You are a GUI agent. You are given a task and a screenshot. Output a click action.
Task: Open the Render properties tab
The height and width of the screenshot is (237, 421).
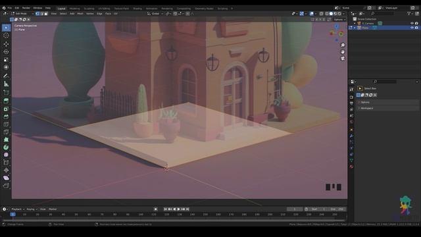click(x=351, y=97)
